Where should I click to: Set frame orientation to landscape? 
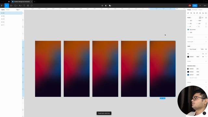(202, 18)
